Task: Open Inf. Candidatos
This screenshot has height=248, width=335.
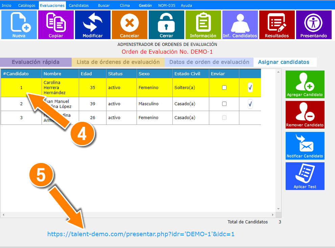Action: click(x=240, y=25)
